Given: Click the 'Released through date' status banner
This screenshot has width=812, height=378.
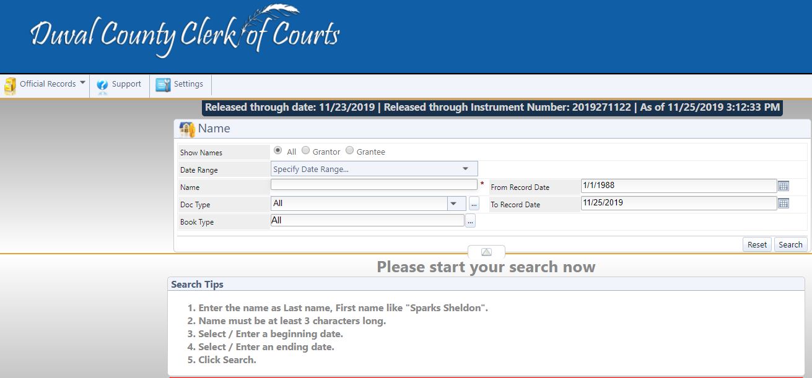Looking at the screenshot, I should [x=492, y=108].
